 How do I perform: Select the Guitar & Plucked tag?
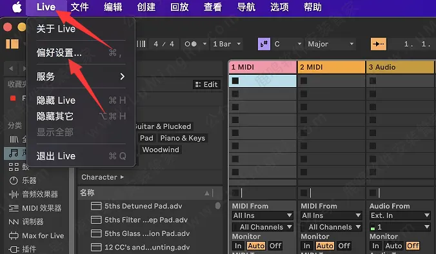click(164, 126)
